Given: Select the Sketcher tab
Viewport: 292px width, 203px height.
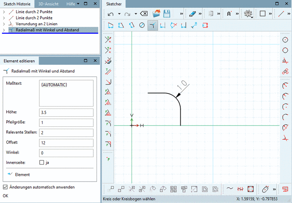Looking at the screenshot, I should coord(114,4).
